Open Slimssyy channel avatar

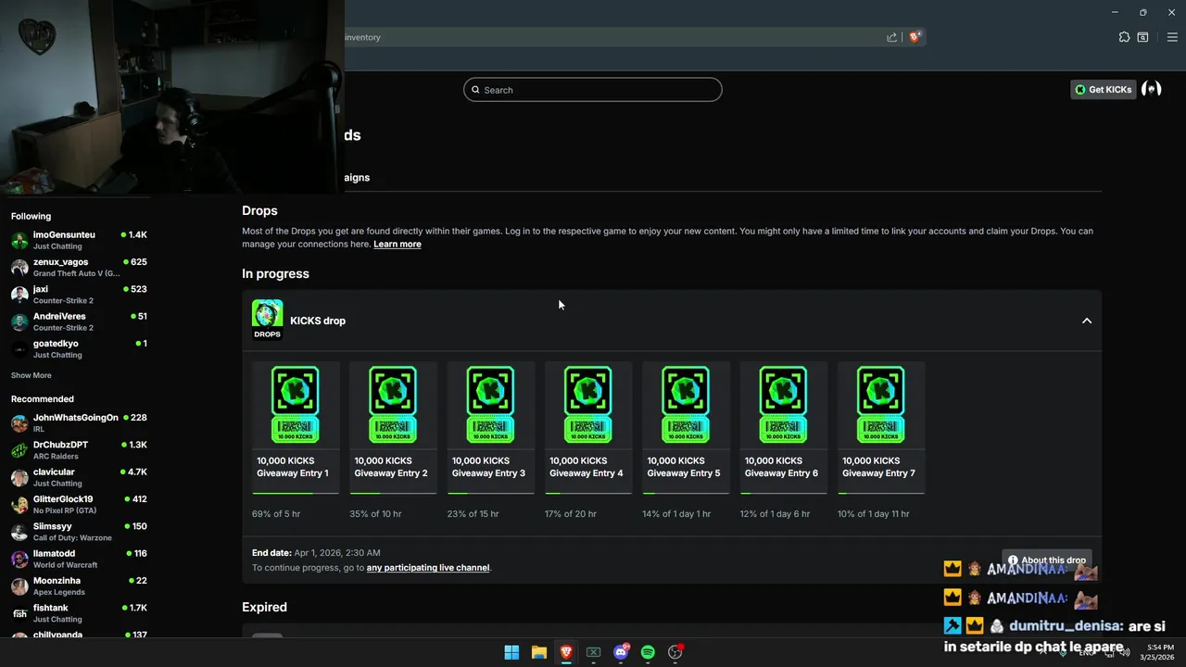[19, 532]
